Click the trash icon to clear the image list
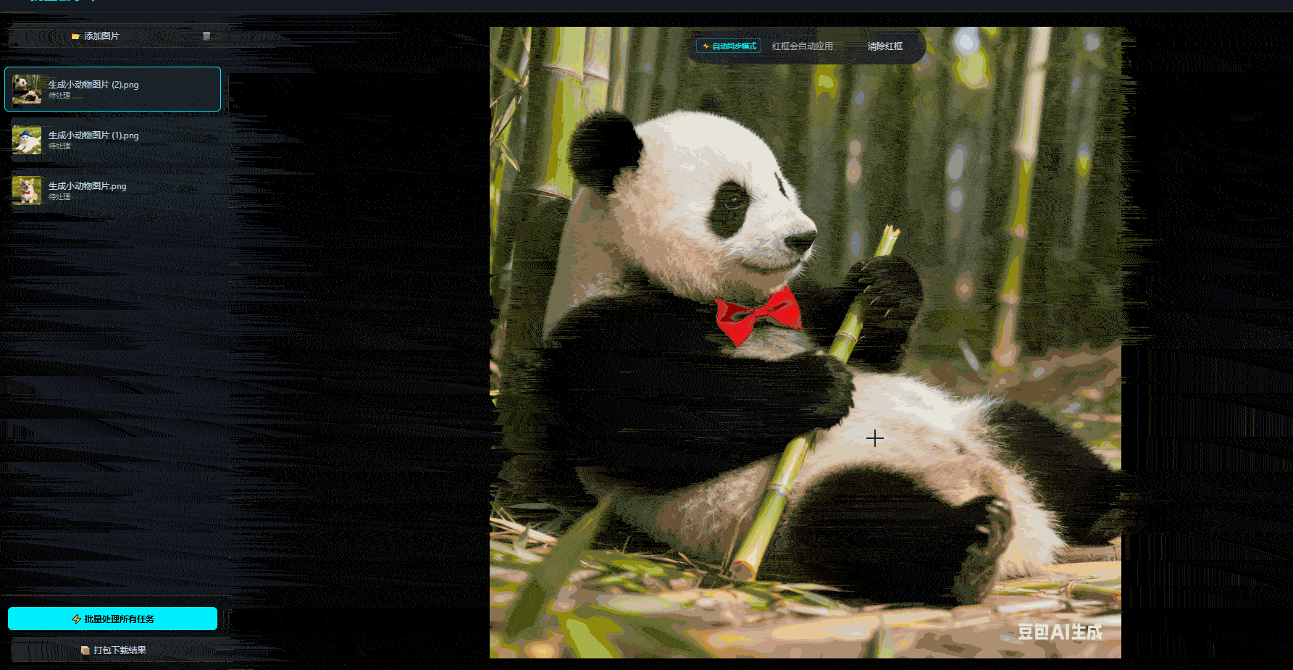Viewport: 1293px width, 670px height. [206, 36]
